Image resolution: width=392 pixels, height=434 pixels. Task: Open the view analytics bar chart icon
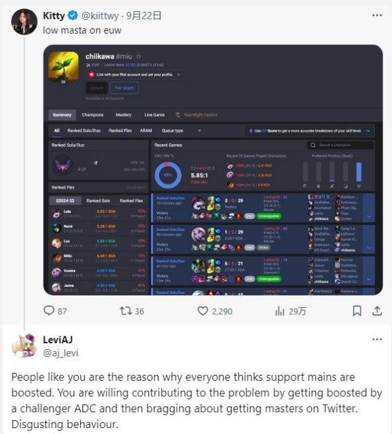(x=280, y=311)
